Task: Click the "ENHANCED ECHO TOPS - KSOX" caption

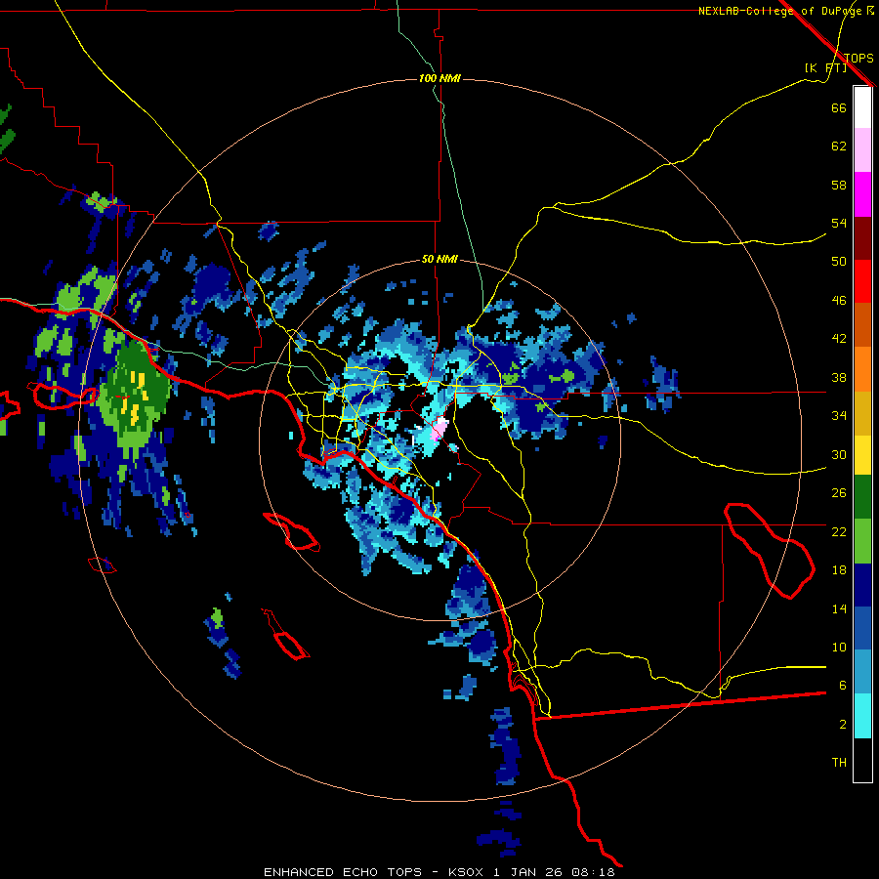Action: pyautogui.click(x=373, y=872)
